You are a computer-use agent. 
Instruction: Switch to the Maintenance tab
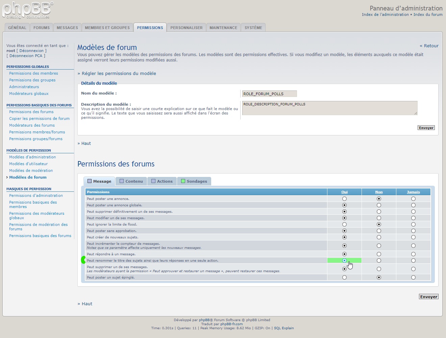pyautogui.click(x=223, y=28)
